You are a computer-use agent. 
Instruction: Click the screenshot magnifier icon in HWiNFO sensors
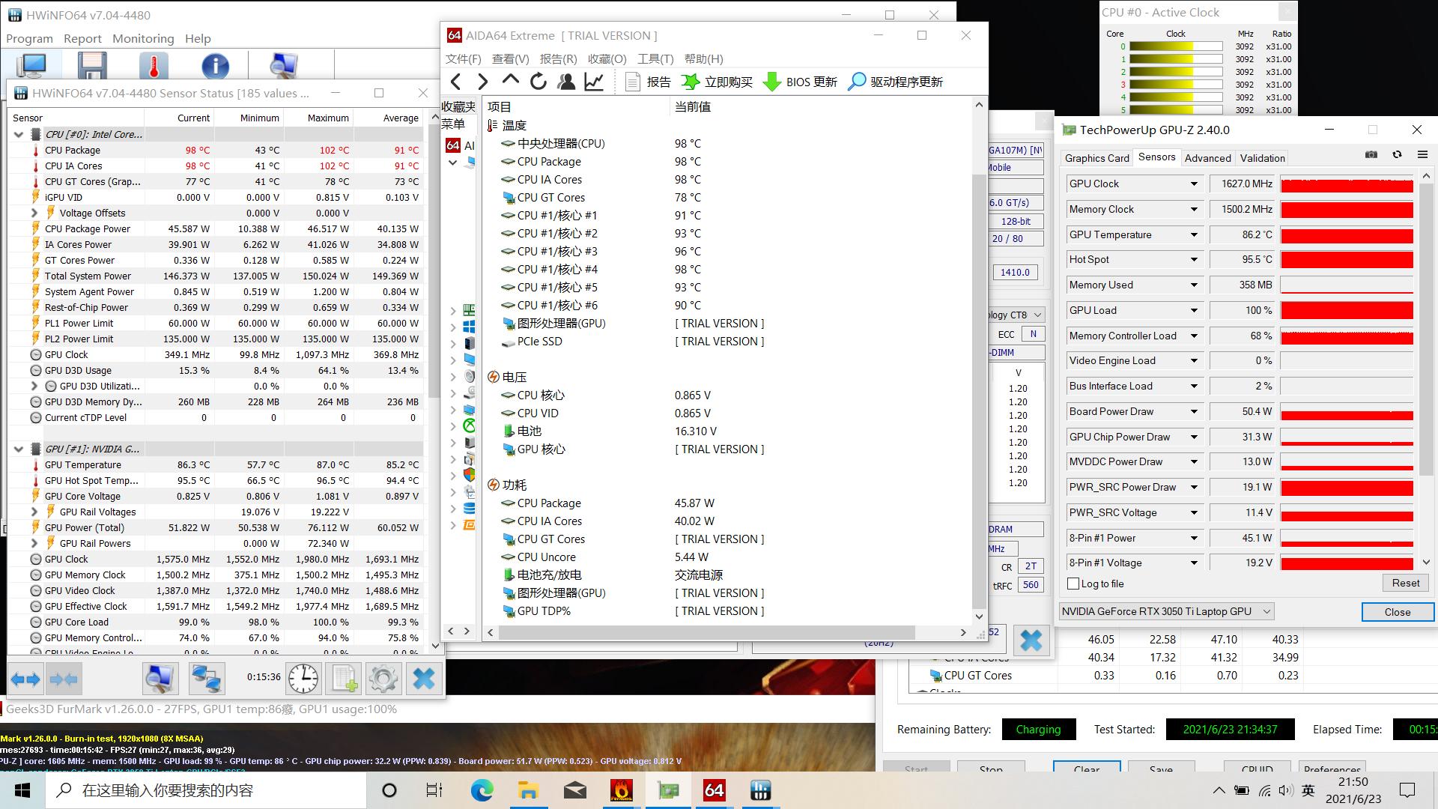coord(160,678)
